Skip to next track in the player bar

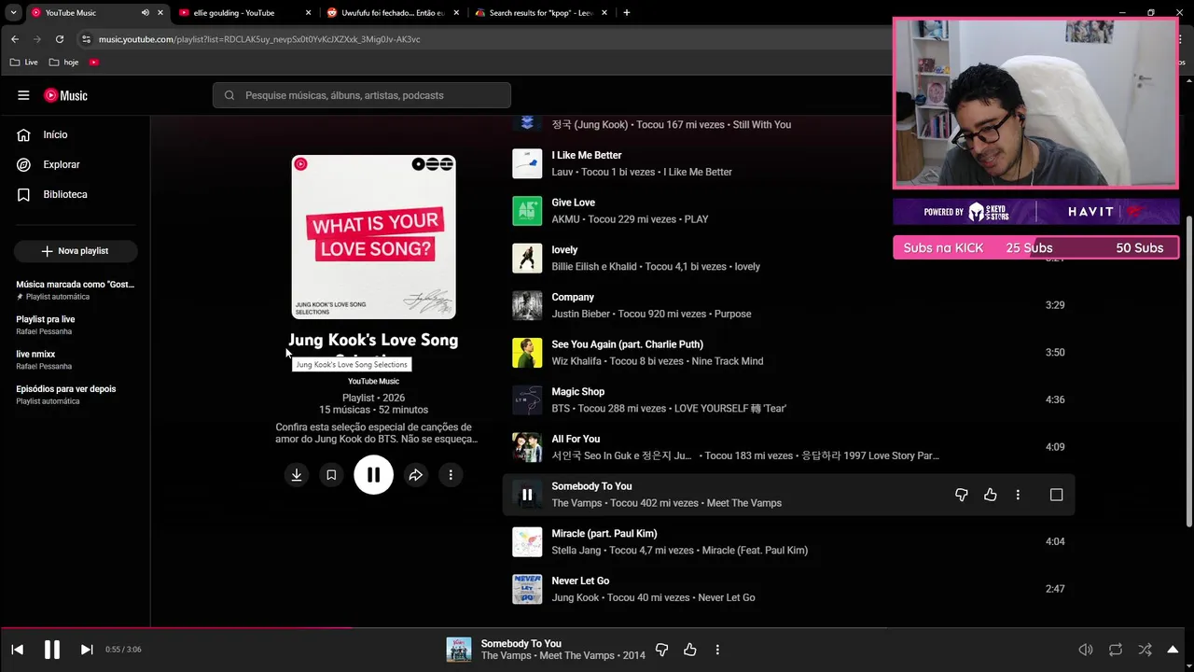pyautogui.click(x=87, y=650)
